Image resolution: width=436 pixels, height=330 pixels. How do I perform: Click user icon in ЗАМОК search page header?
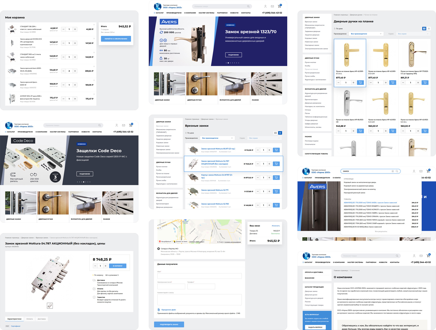pos(414,171)
